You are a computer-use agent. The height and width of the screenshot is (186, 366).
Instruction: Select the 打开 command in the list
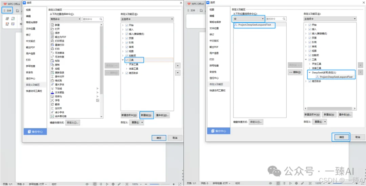57,29
